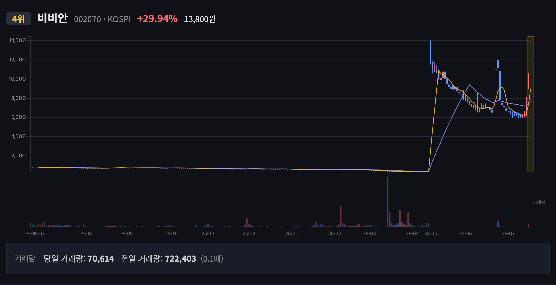Viewport: 556px width, 285px height.
Task: Click the 26-07 date axis label
Action: coord(508,234)
